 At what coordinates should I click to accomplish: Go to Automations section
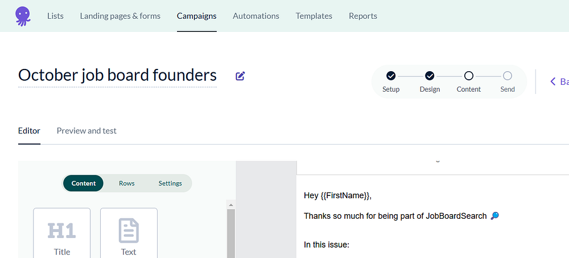tap(256, 16)
